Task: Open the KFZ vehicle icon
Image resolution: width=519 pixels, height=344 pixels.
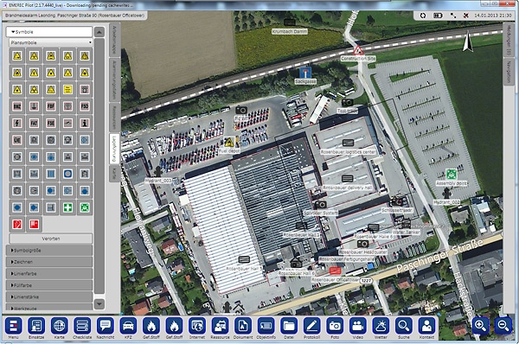Action: coord(128,326)
